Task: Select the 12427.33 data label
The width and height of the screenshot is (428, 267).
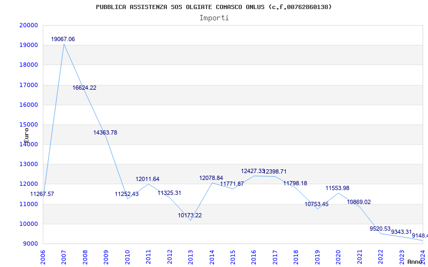Action: (x=253, y=171)
